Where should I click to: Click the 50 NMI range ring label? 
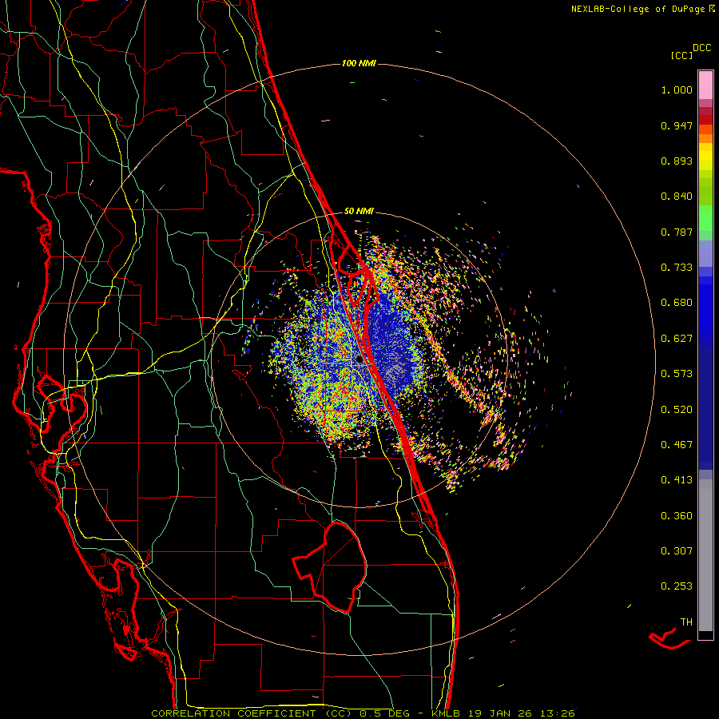click(x=359, y=211)
